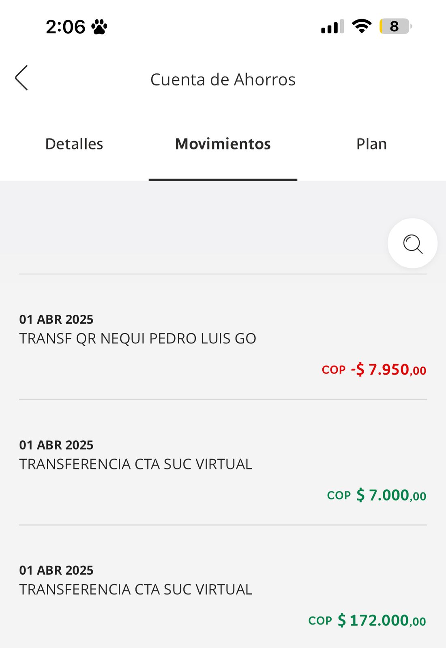
Task: Tap the Wi-Fi status icon
Action: tap(362, 26)
